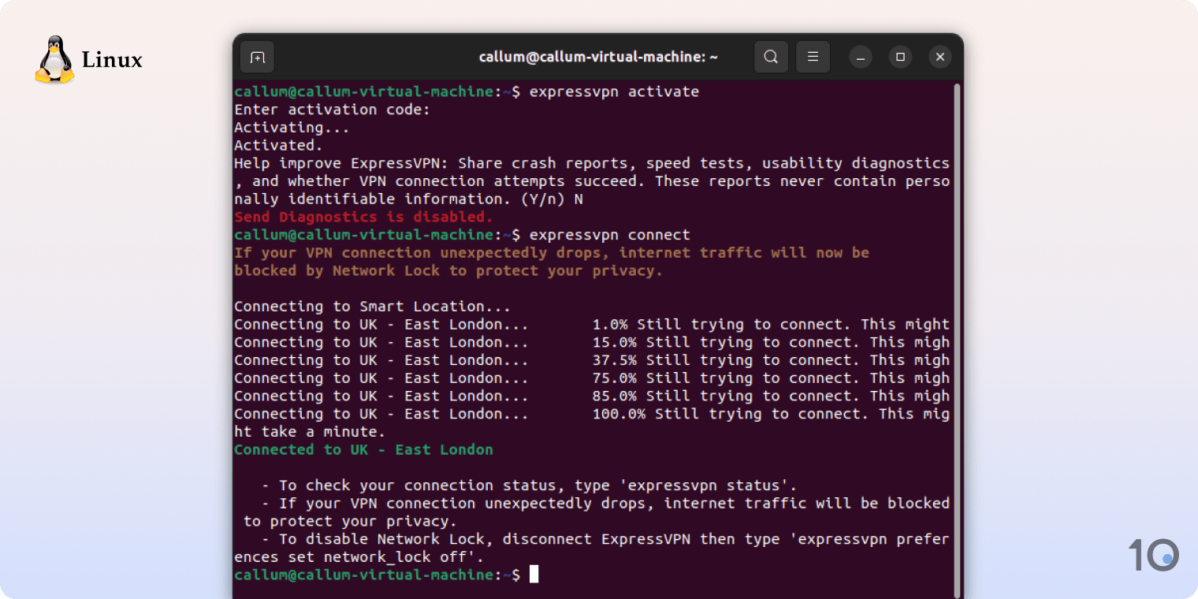The height and width of the screenshot is (599, 1198).
Task: Click the line showing 85.0% progress
Action: pyautogui.click(x=592, y=396)
